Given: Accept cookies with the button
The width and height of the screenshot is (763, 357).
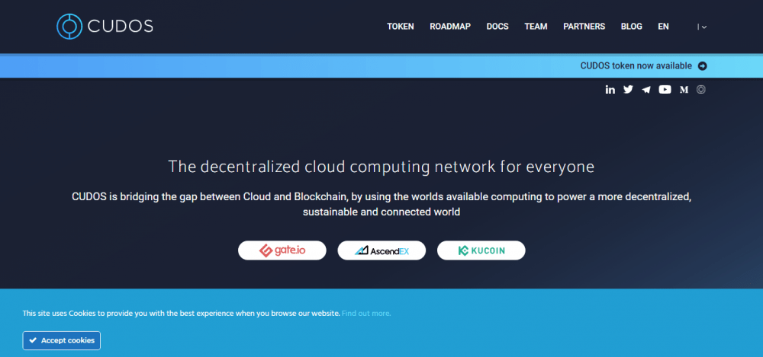Looking at the screenshot, I should [x=62, y=340].
